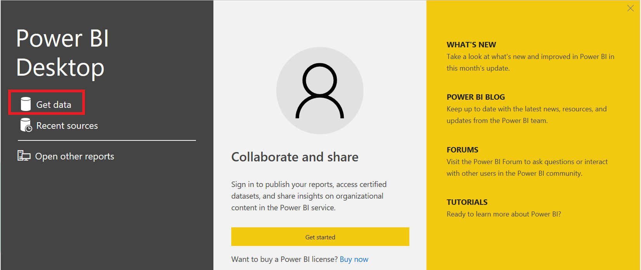Click the Recent sources clock icon
The width and height of the screenshot is (641, 270).
pyautogui.click(x=25, y=125)
